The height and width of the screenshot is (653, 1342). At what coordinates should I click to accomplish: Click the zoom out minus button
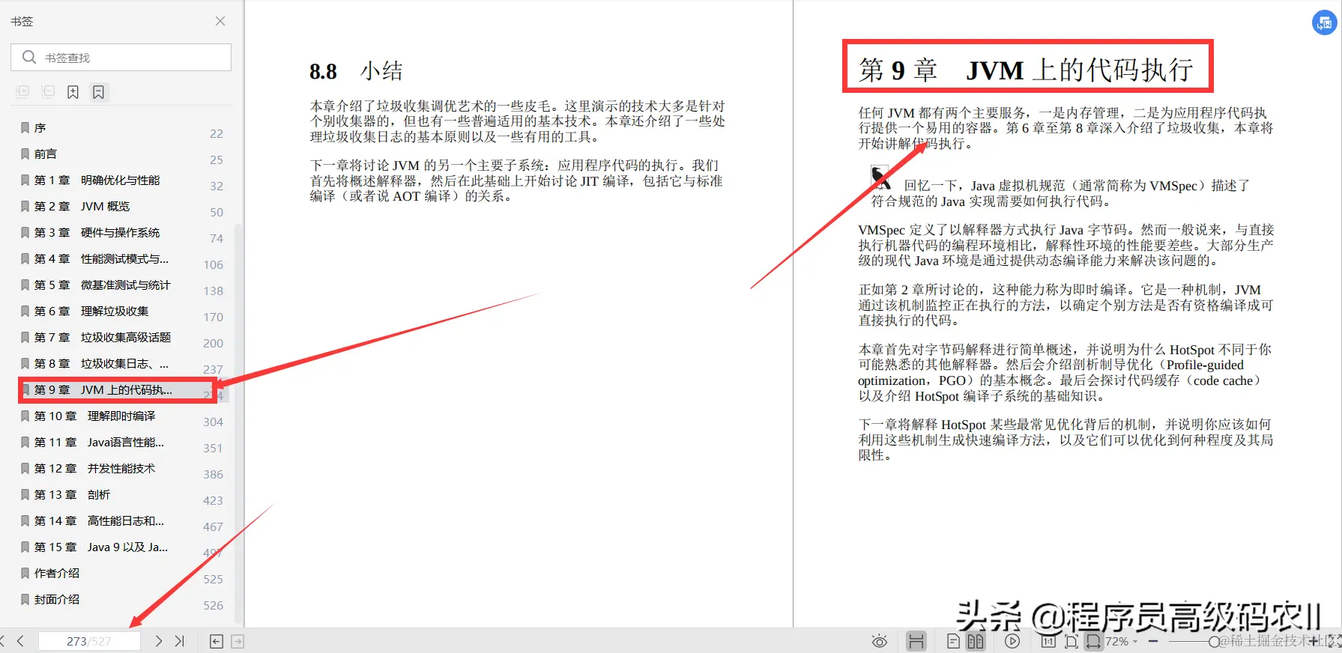[x=1153, y=641]
